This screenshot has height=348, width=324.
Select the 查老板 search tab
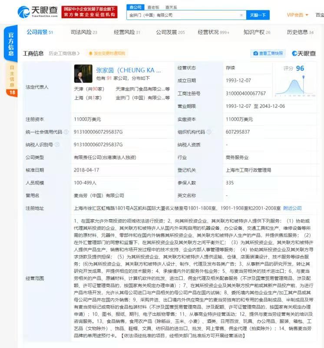[153, 7]
